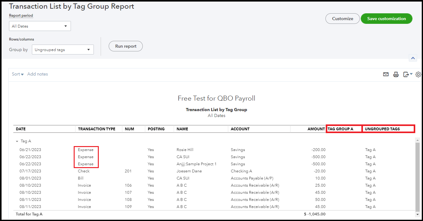The width and height of the screenshot is (423, 221).
Task: Click the Report period link
Action: (21, 15)
